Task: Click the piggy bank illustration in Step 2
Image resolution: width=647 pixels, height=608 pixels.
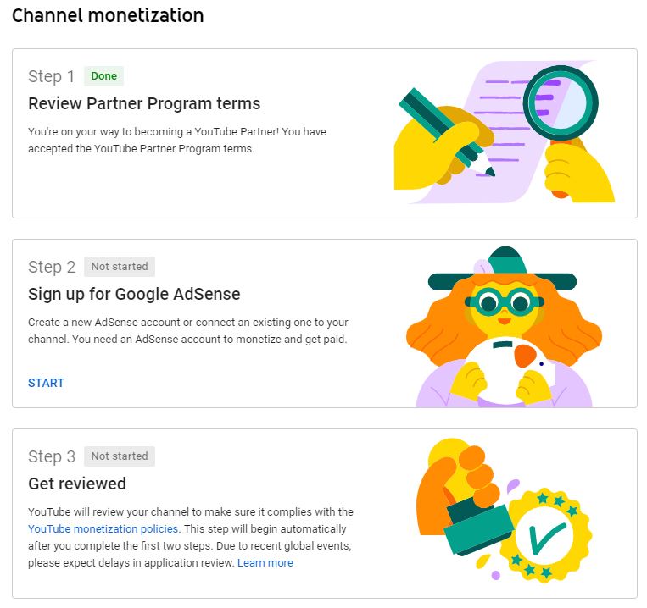Action: [x=510, y=368]
